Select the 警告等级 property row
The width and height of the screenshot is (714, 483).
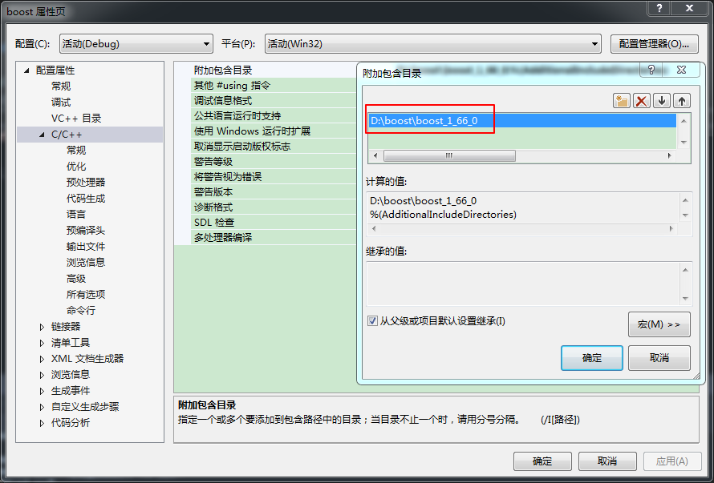[213, 162]
